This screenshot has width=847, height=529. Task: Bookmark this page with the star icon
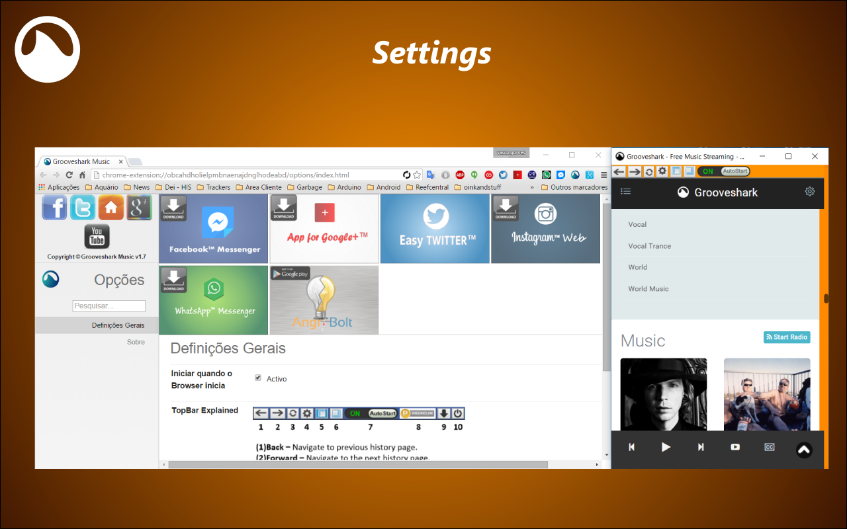click(x=417, y=175)
